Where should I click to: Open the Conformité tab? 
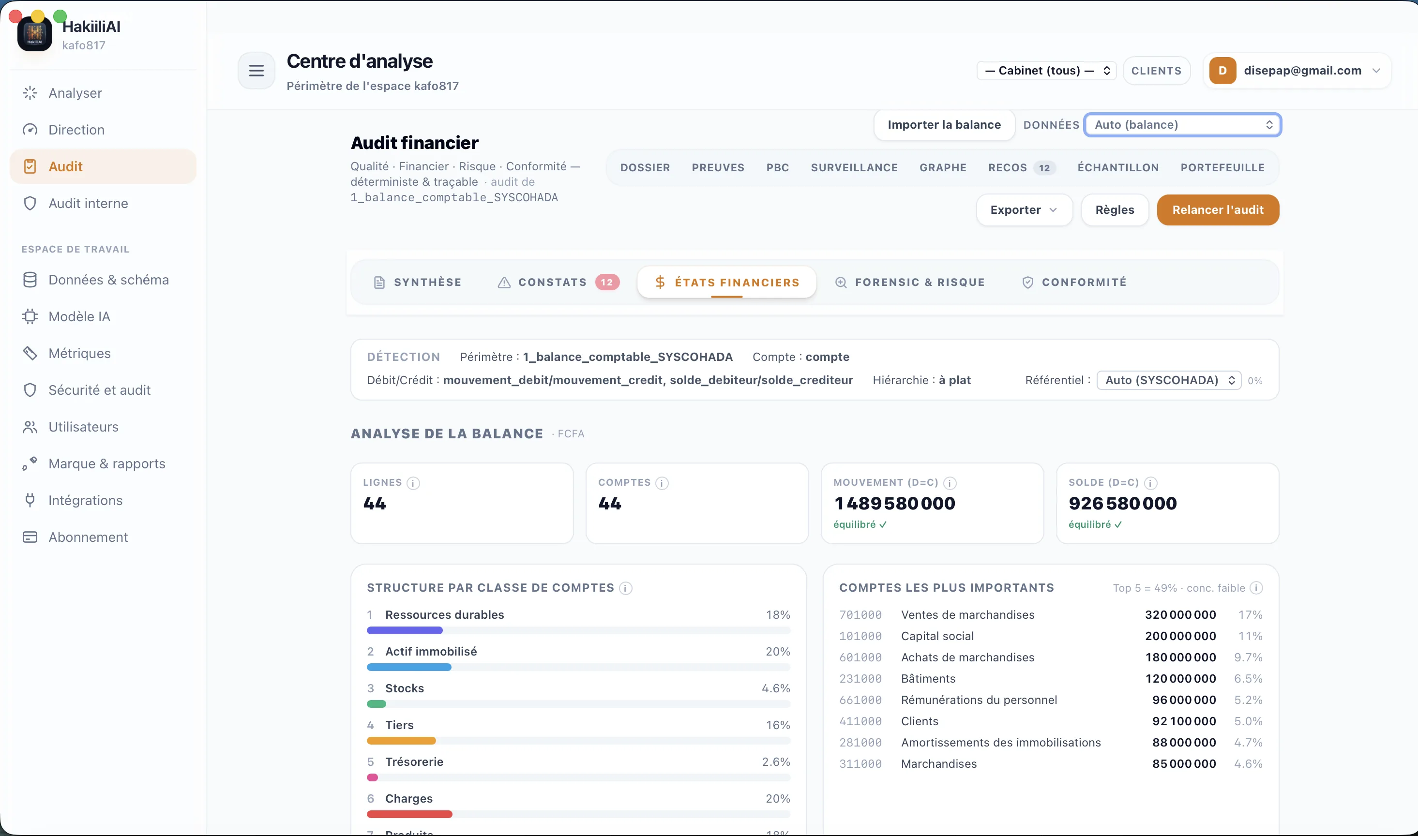[x=1074, y=282]
